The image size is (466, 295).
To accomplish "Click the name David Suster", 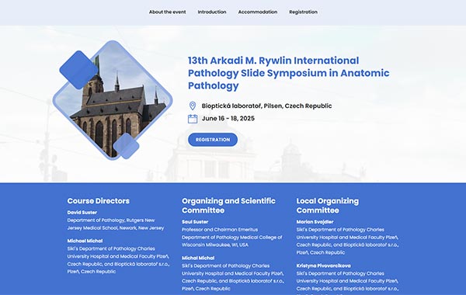I will coord(82,213).
